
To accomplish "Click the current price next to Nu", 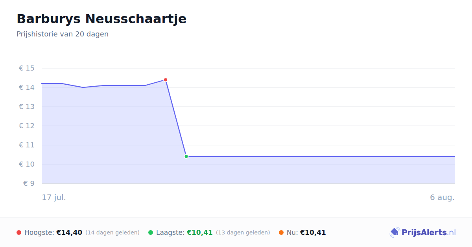I will coord(313,232).
